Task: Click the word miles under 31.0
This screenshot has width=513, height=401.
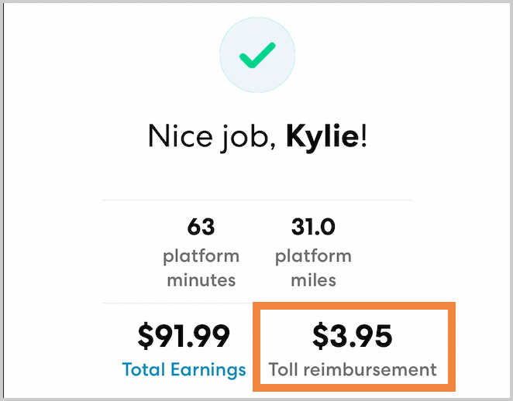Action: pos(313,279)
